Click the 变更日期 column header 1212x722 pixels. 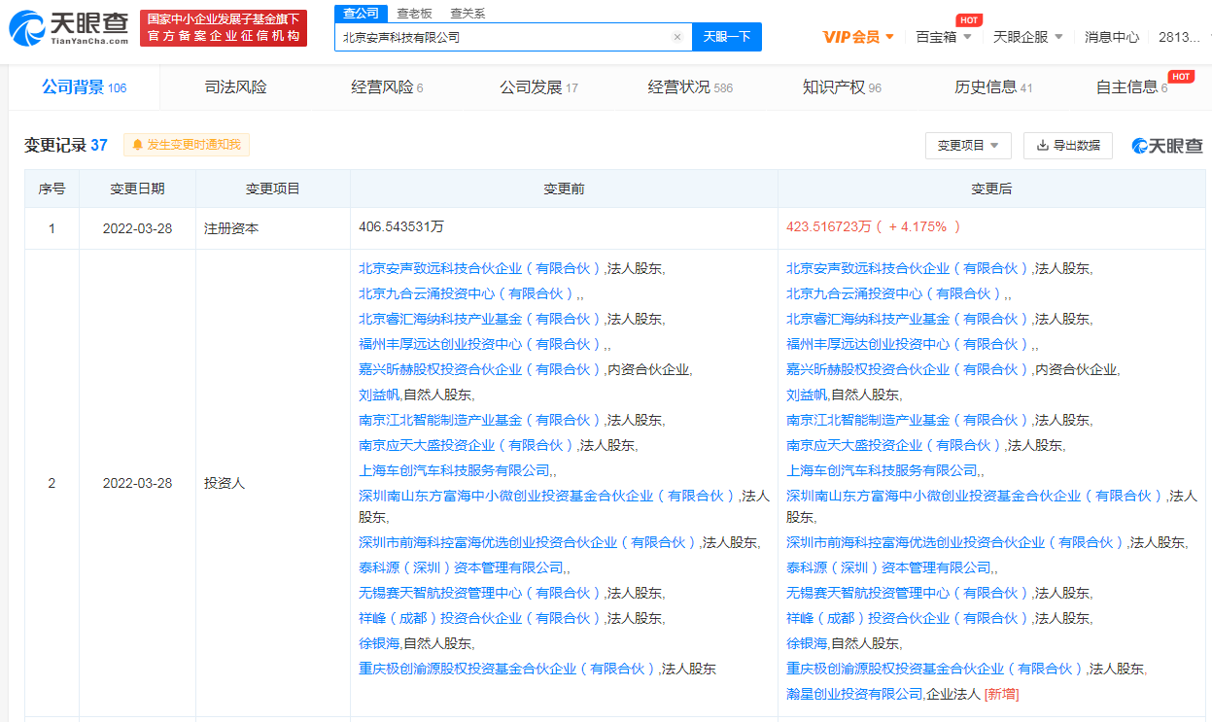pyautogui.click(x=137, y=189)
